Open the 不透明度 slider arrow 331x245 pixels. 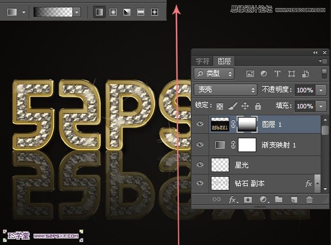coord(321,90)
